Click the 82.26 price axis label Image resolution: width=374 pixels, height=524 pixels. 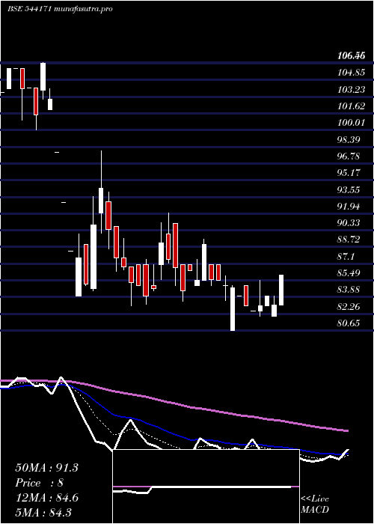click(349, 306)
